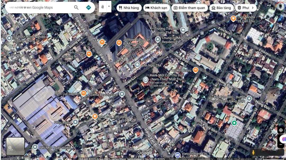Viewport: 286px width, 160px height.
Task: Click the "Hẻm Cụt Garden" label
Action: point(67,94)
